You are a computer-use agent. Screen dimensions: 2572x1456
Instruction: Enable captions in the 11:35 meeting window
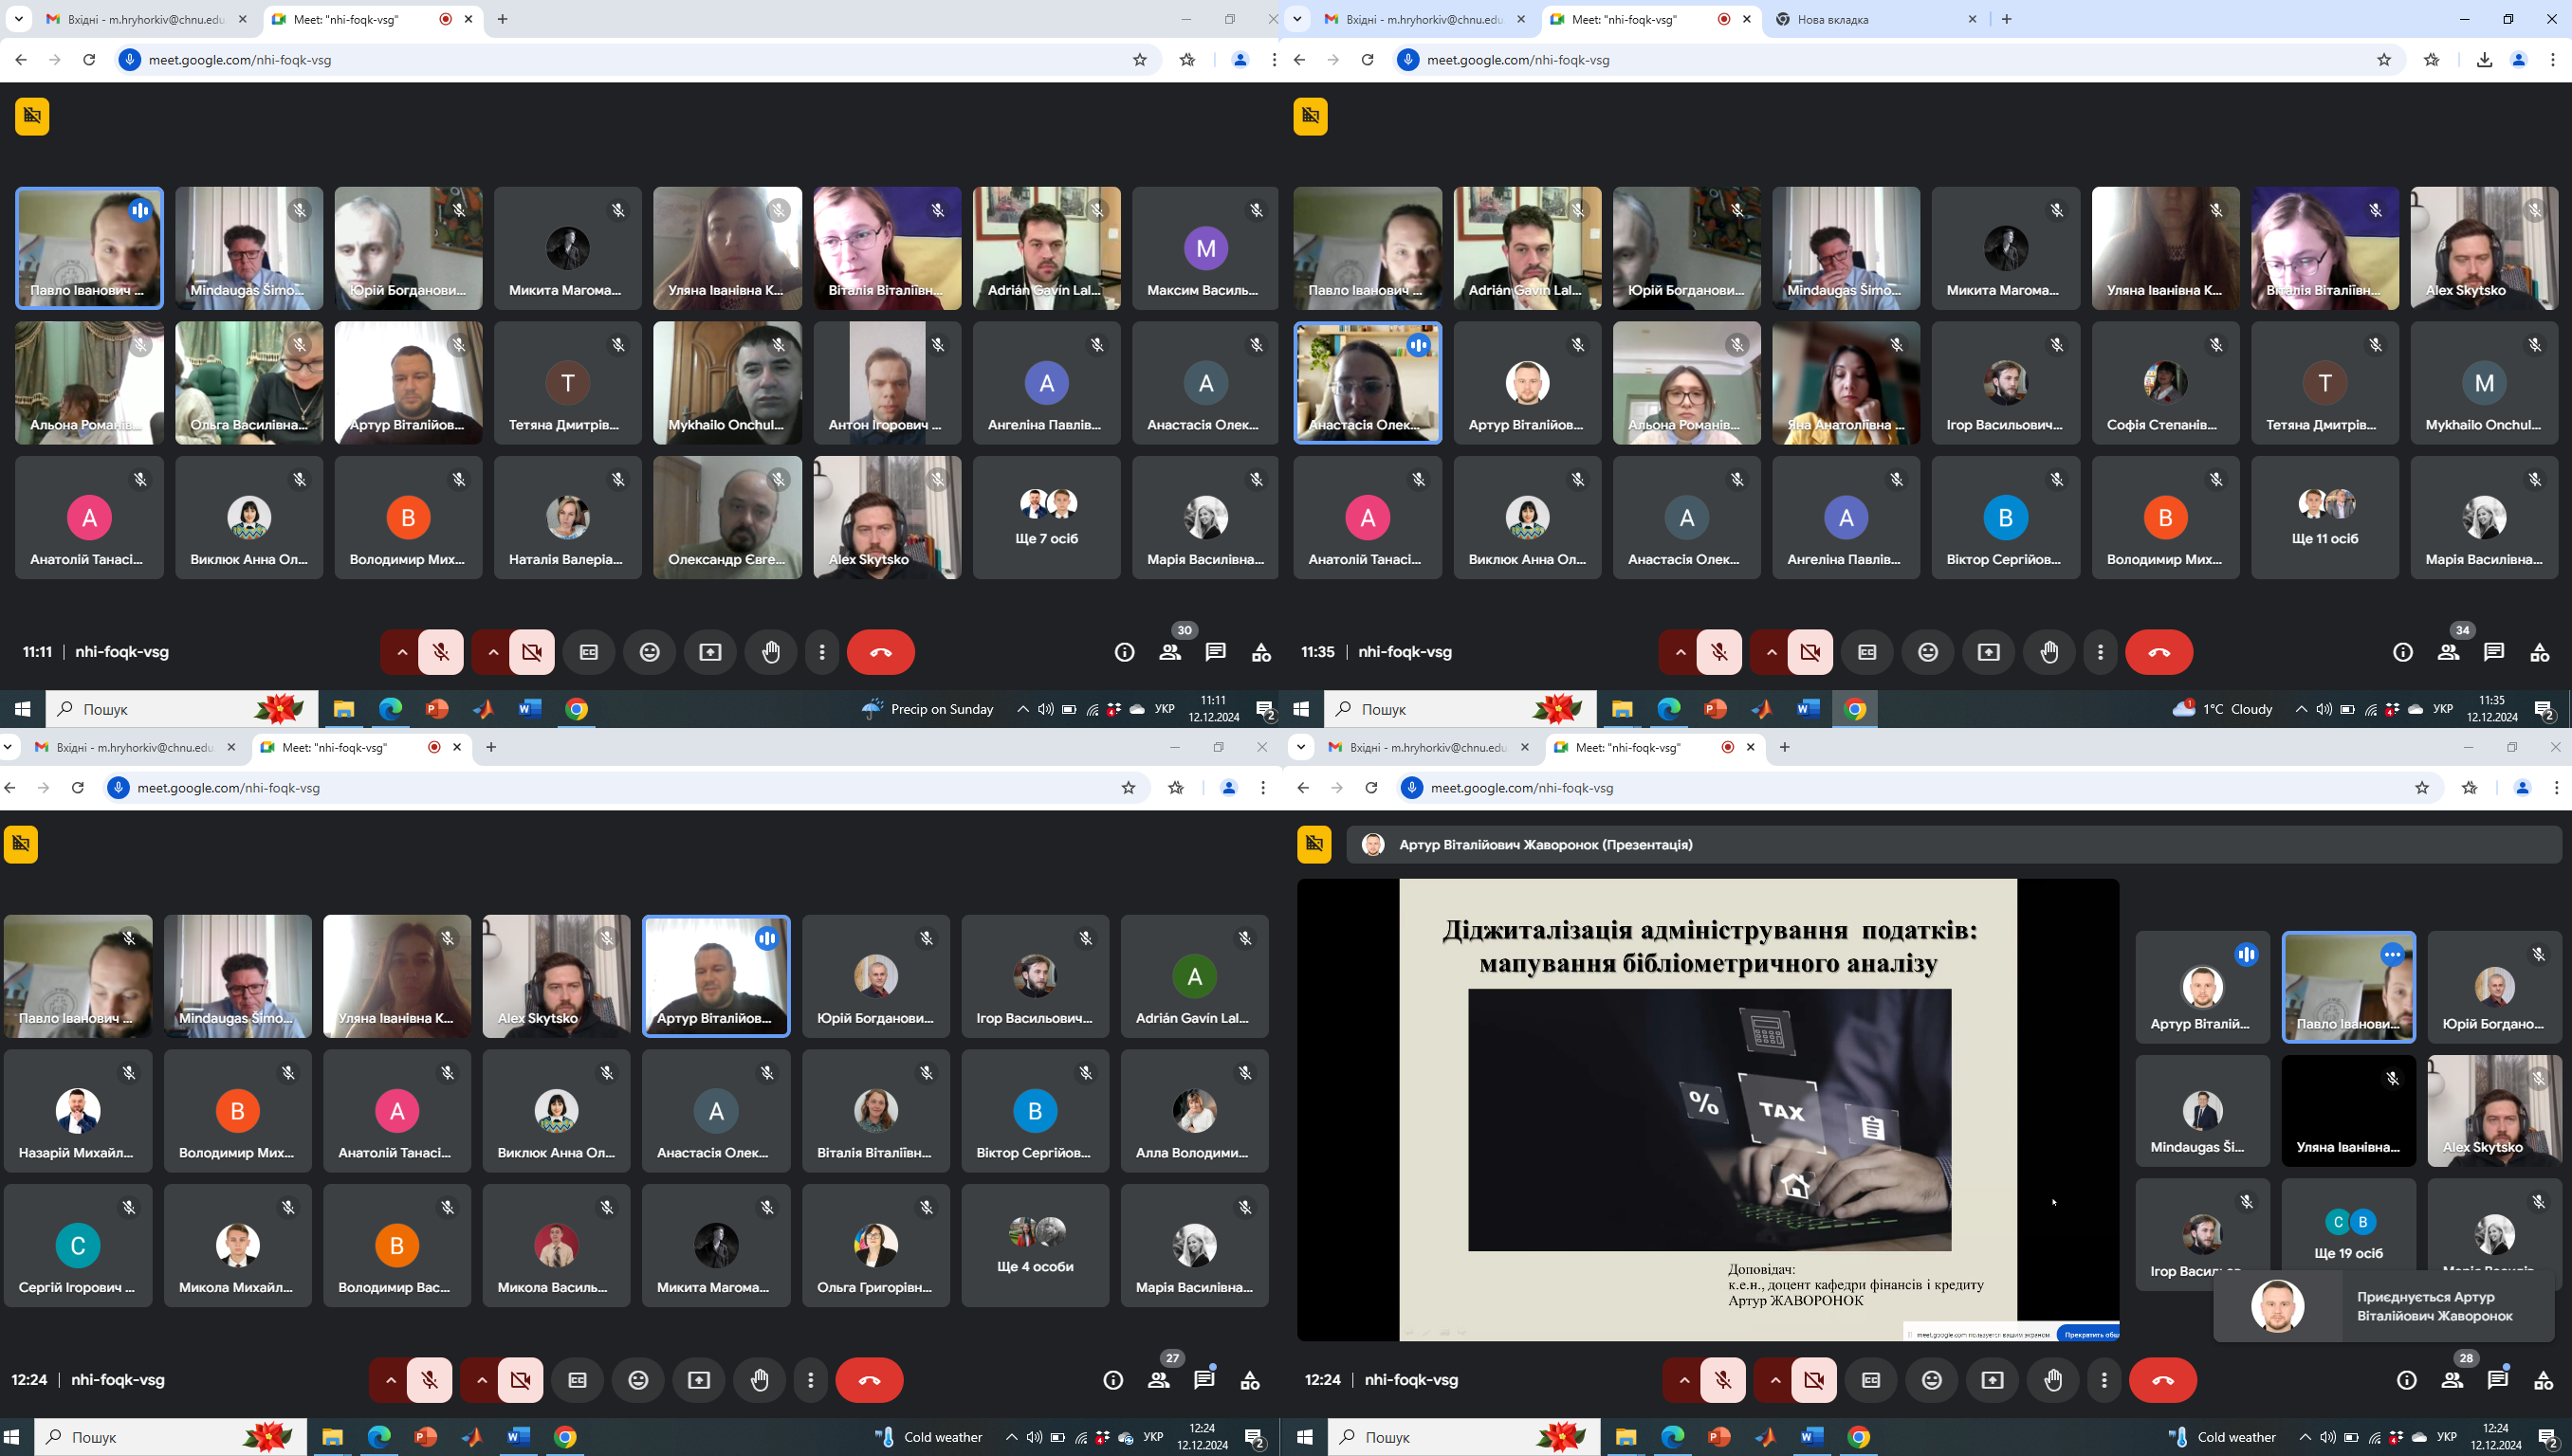pos(1867,652)
